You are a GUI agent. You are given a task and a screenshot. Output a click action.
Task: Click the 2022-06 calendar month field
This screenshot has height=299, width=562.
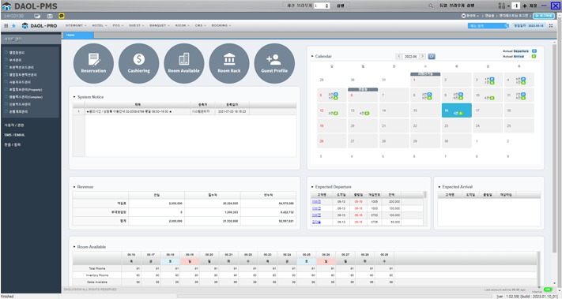(411, 57)
